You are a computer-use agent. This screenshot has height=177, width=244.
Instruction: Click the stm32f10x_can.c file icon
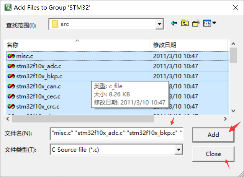[x=11, y=86]
